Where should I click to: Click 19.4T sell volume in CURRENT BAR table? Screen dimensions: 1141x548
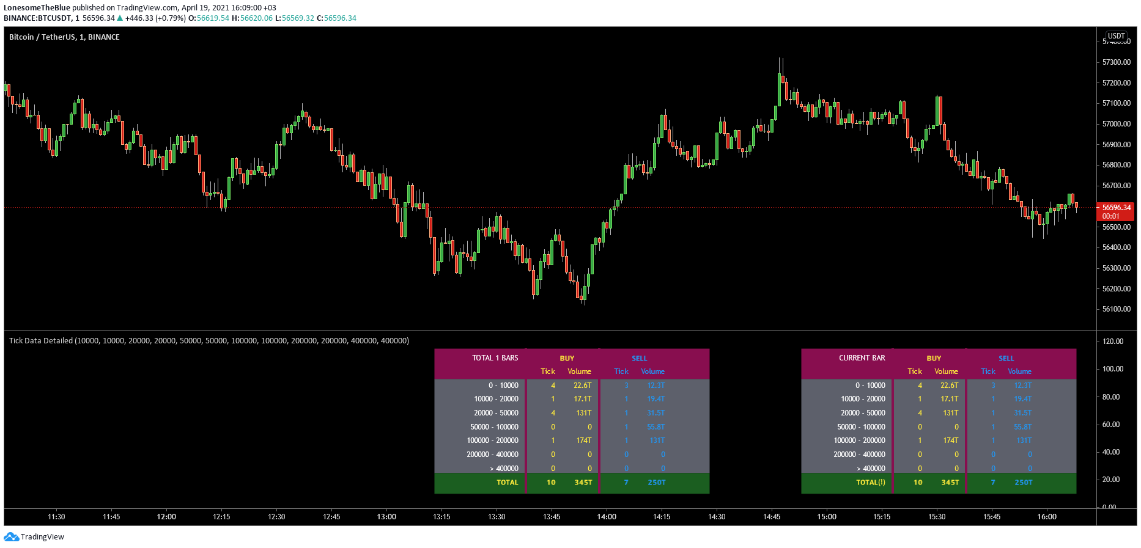tap(1022, 399)
